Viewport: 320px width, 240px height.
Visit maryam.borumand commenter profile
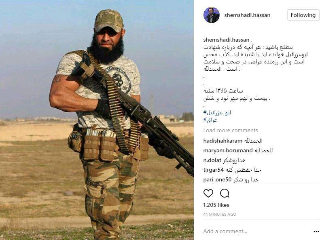pos(228,150)
